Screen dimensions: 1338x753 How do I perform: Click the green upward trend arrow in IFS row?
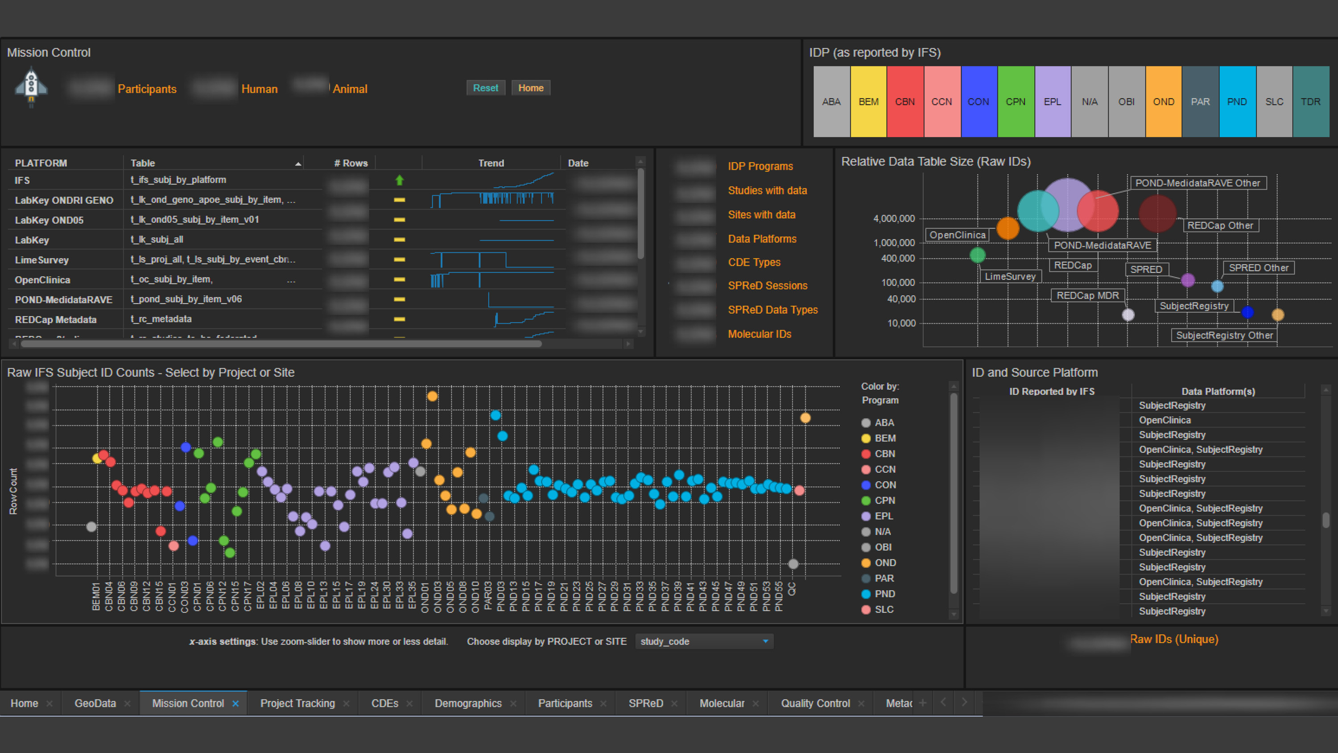point(399,180)
